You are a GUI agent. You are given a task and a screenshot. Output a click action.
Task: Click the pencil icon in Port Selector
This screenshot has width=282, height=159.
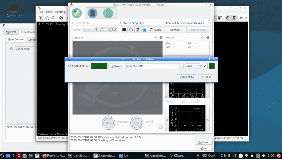[205, 66]
